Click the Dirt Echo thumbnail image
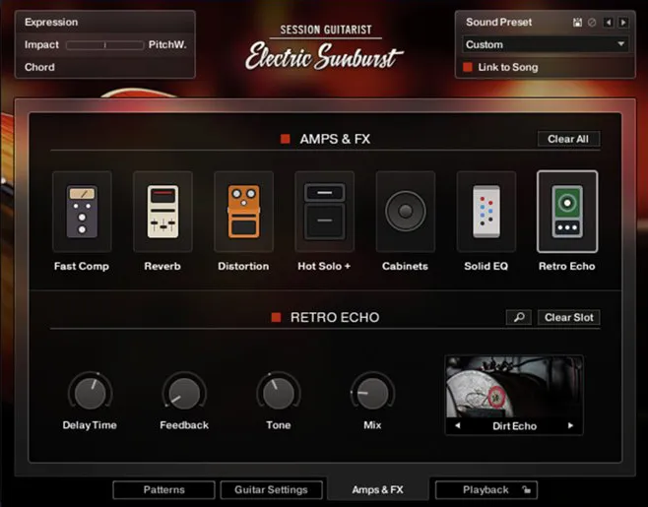The height and width of the screenshot is (507, 648). pyautogui.click(x=514, y=387)
